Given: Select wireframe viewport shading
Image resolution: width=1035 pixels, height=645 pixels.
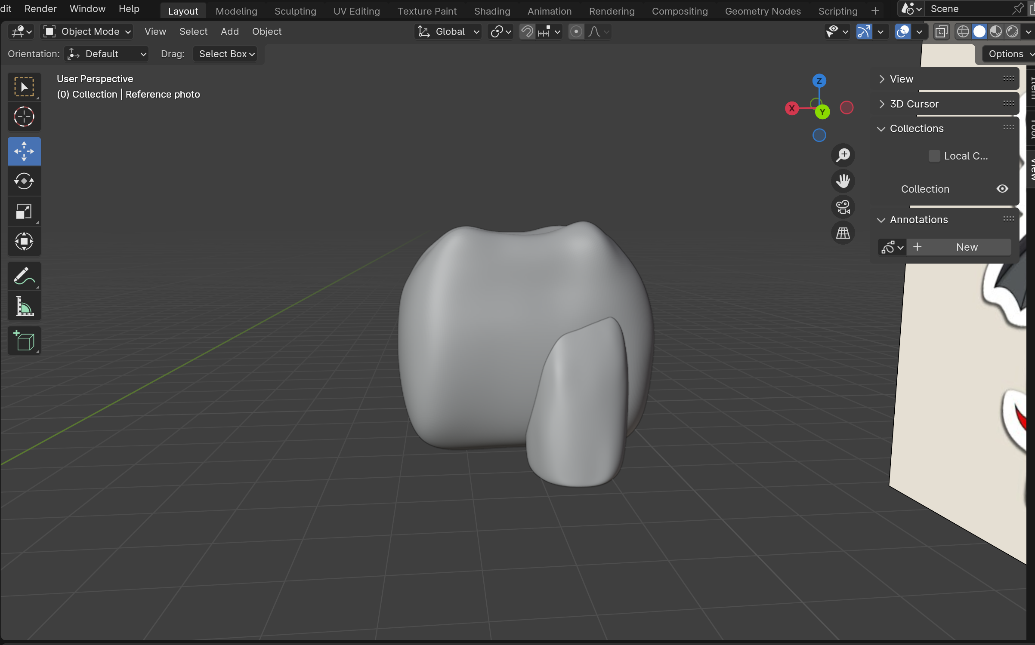Looking at the screenshot, I should click(x=963, y=31).
